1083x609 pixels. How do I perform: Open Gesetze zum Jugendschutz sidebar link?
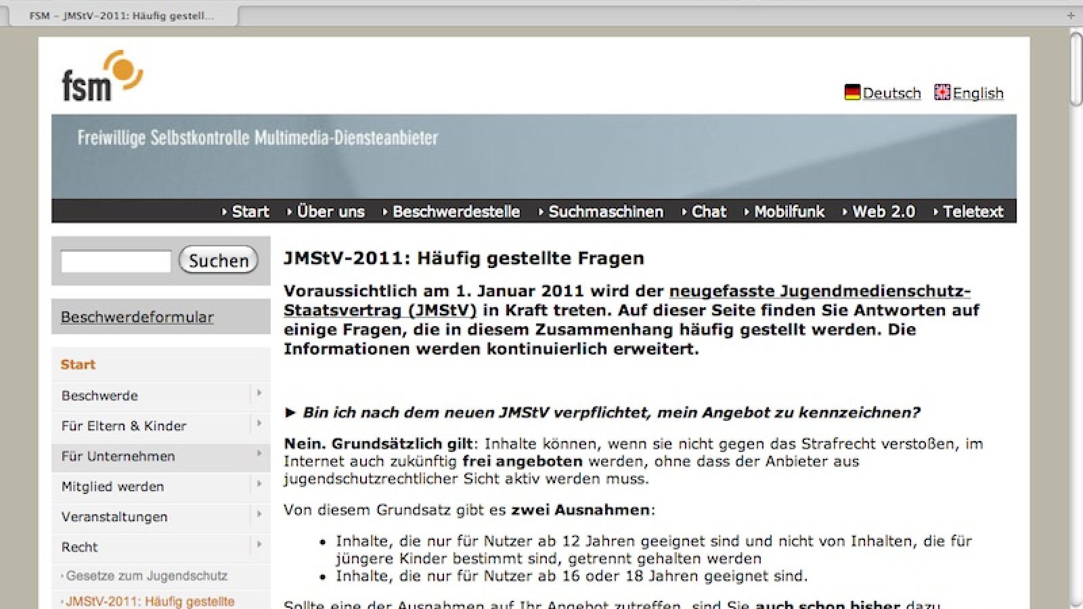146,576
